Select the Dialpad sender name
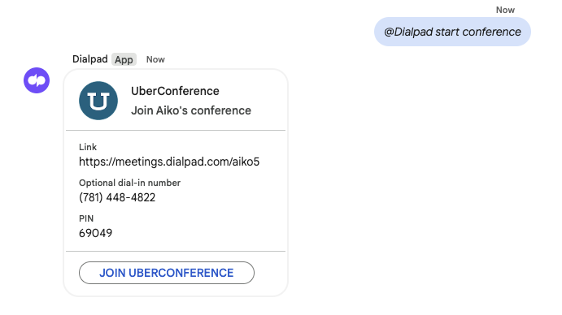This screenshot has width=562, height=315. [90, 59]
